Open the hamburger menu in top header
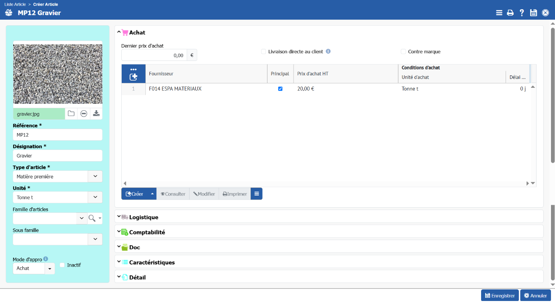This screenshot has width=555, height=305. 499,13
